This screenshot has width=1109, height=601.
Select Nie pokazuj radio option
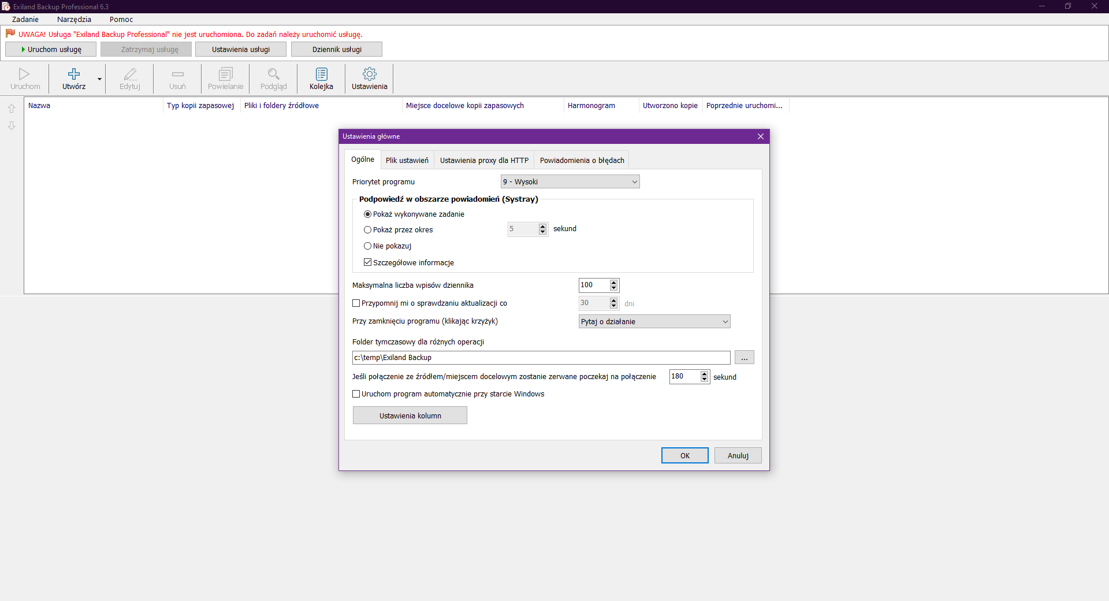(367, 246)
